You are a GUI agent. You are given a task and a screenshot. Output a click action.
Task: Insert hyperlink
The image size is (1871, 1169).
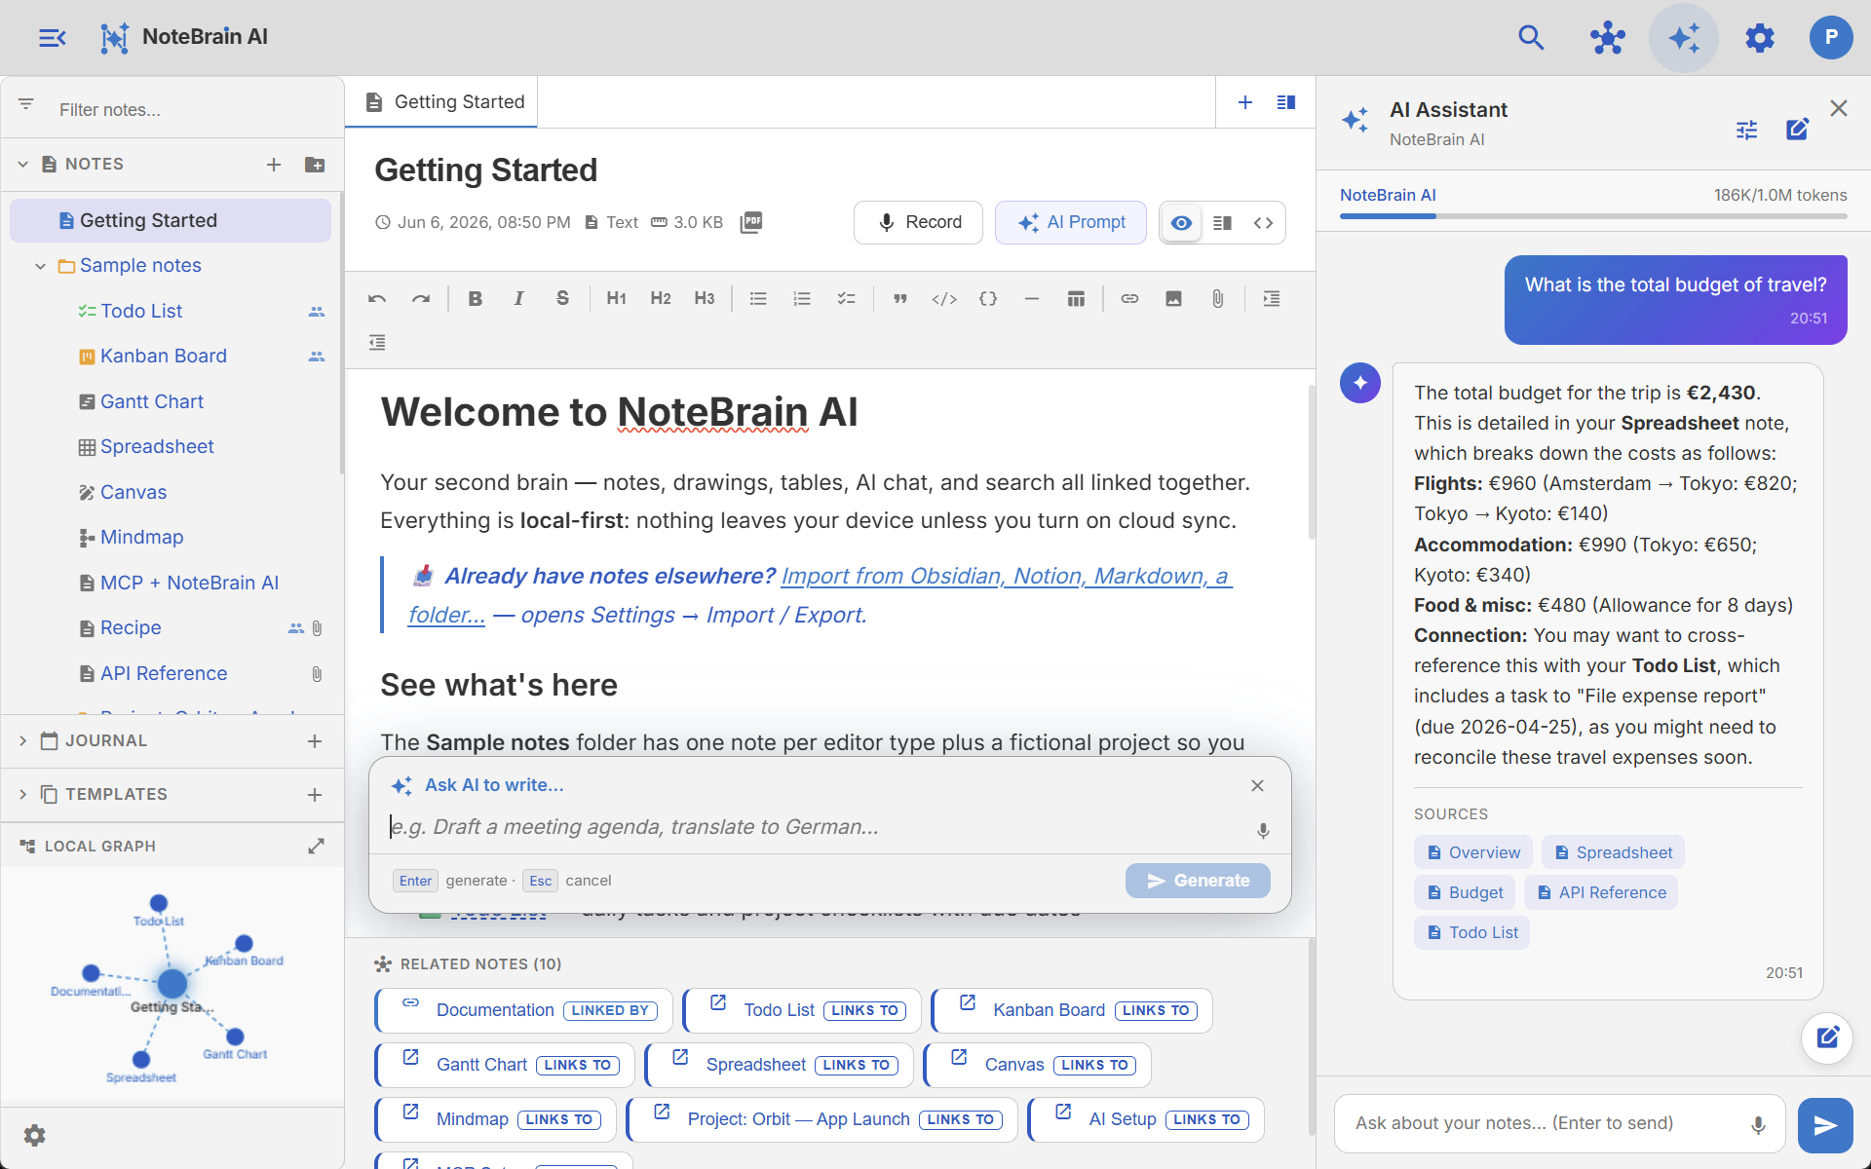point(1129,299)
